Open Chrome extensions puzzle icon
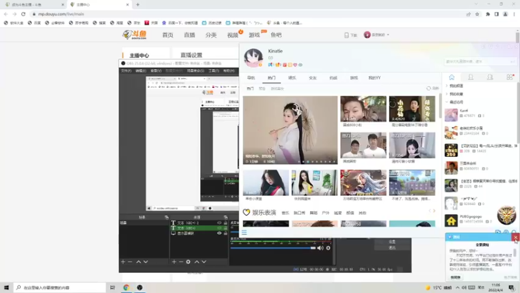The height and width of the screenshot is (293, 520). point(488,14)
